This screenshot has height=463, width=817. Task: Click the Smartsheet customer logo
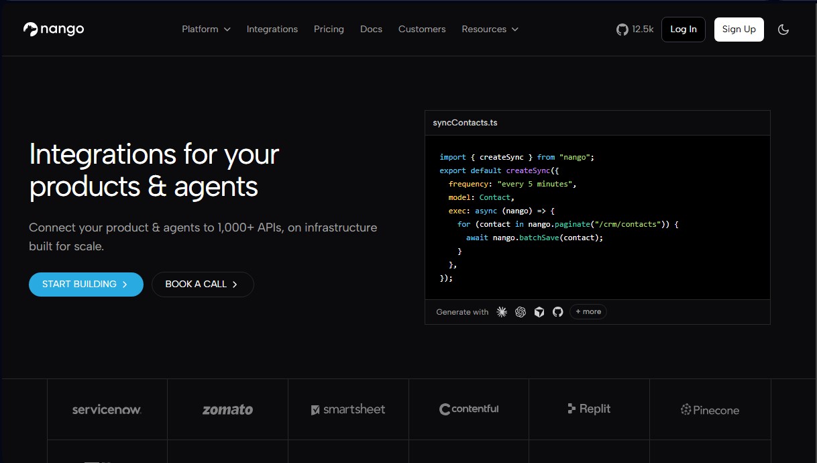click(348, 409)
